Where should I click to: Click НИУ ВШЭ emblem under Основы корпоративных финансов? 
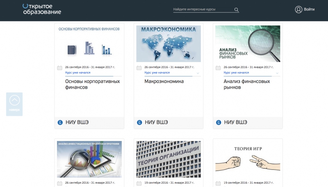pyautogui.click(x=60, y=122)
